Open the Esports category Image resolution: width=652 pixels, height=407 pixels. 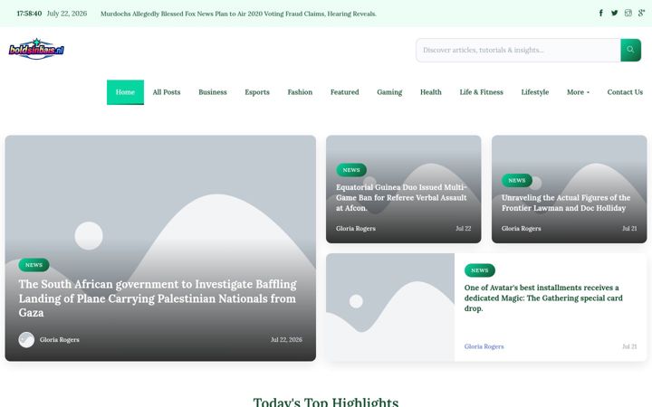pyautogui.click(x=257, y=92)
